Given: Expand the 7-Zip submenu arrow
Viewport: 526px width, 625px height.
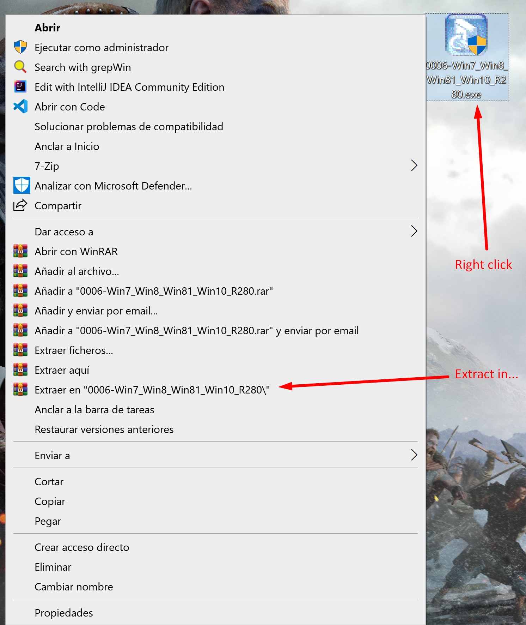Looking at the screenshot, I should (x=414, y=166).
